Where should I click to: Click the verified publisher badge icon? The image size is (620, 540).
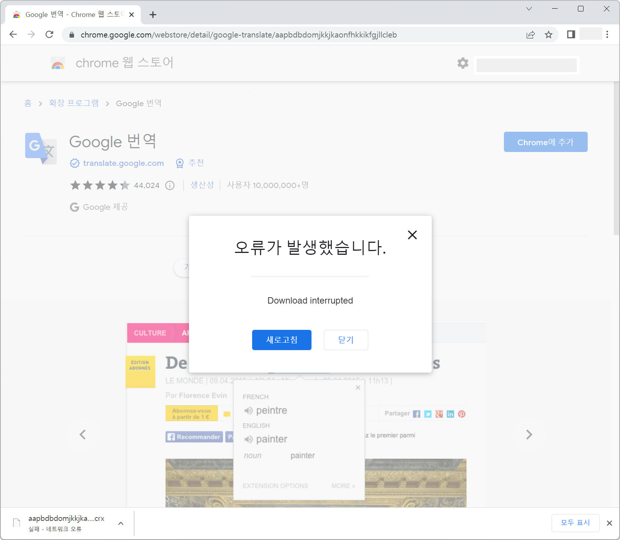coord(75,163)
